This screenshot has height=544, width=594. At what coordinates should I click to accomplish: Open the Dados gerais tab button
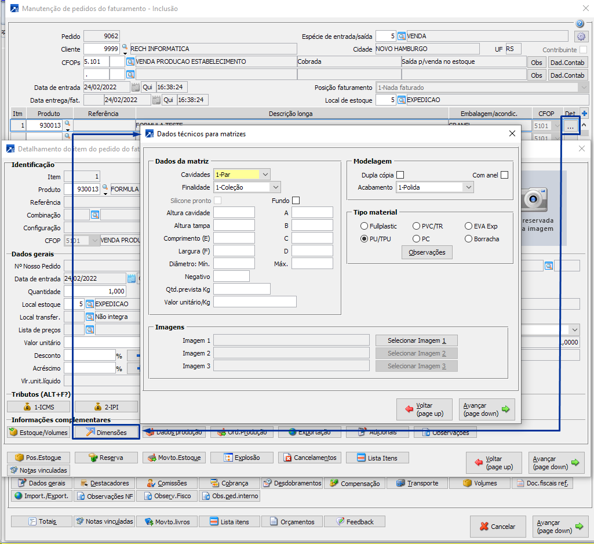tap(42, 483)
